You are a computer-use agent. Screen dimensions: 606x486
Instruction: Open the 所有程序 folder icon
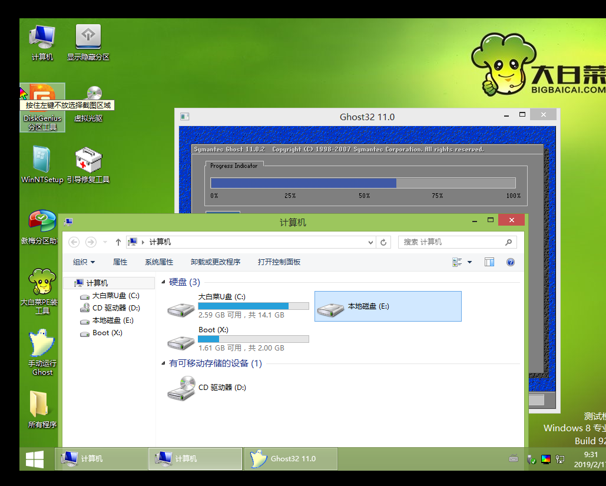point(42,409)
